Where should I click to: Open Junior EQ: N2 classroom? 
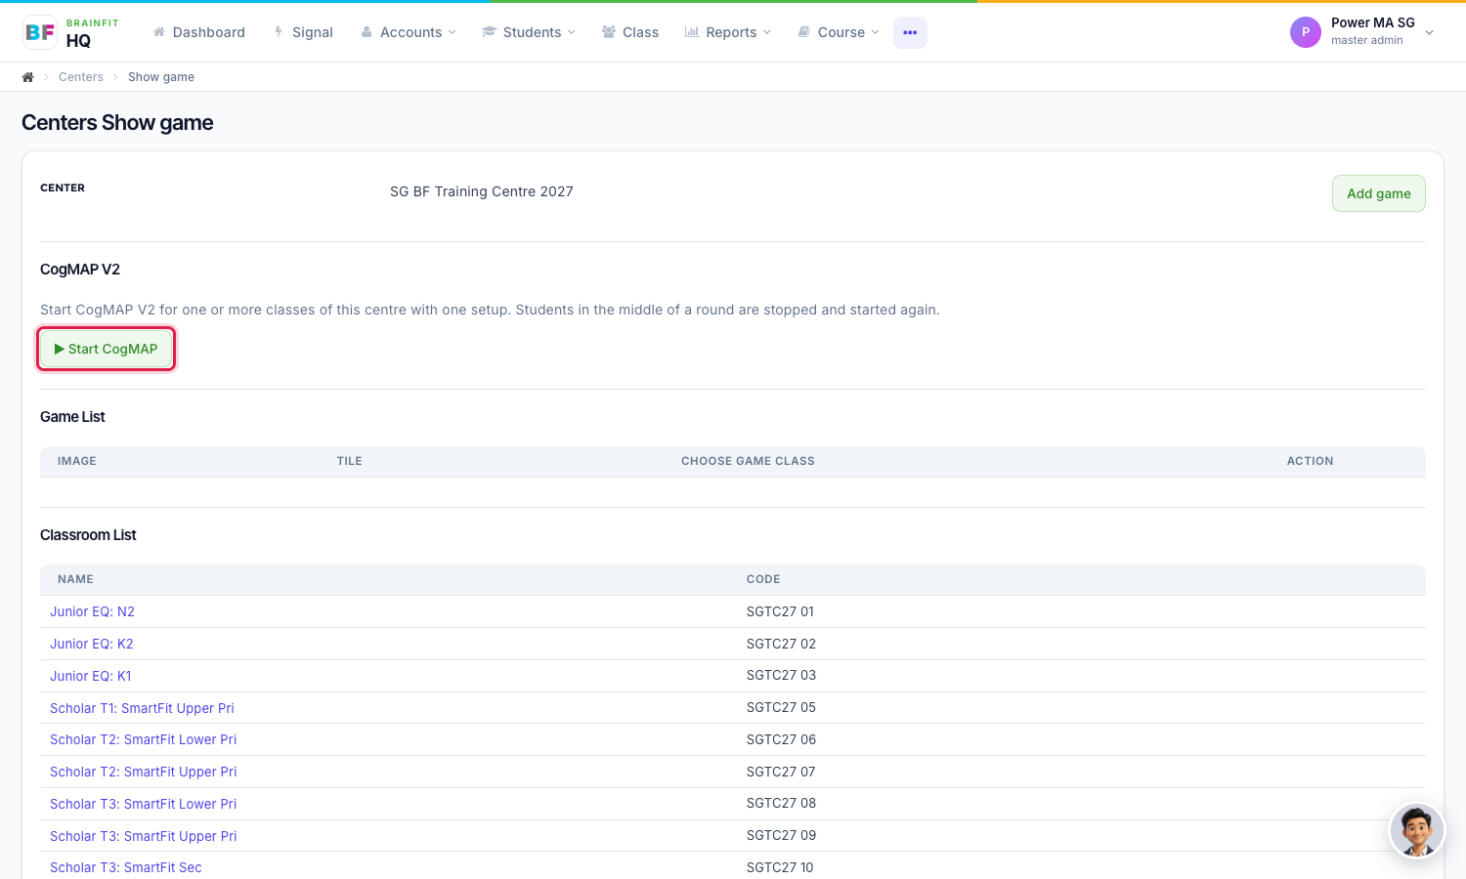pyautogui.click(x=93, y=611)
